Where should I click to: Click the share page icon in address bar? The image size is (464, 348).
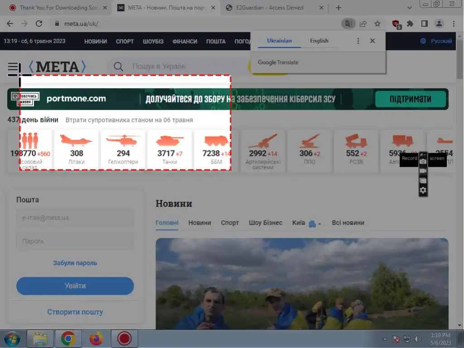click(x=363, y=24)
